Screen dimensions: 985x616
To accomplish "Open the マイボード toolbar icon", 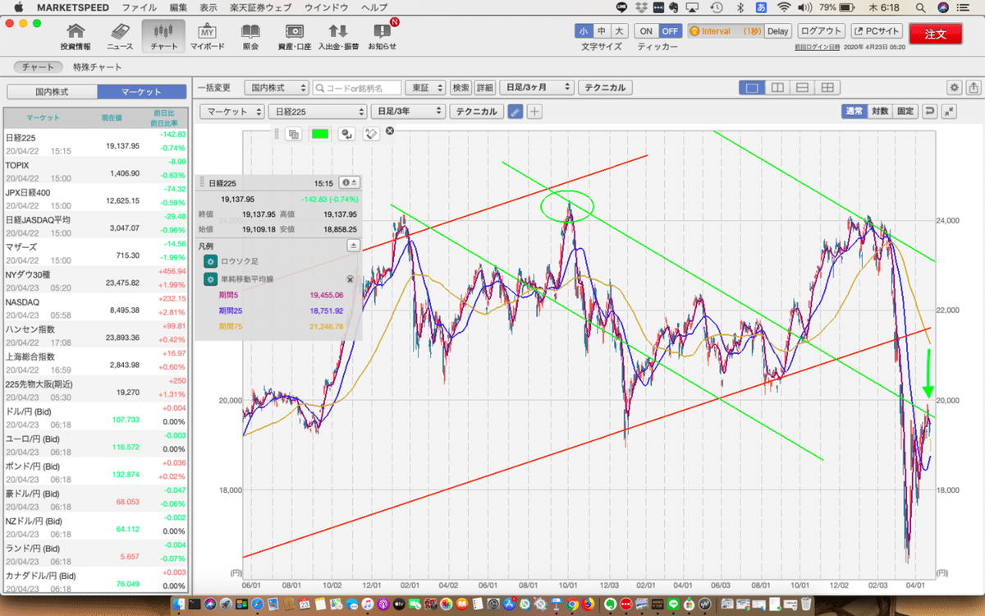I will [208, 36].
